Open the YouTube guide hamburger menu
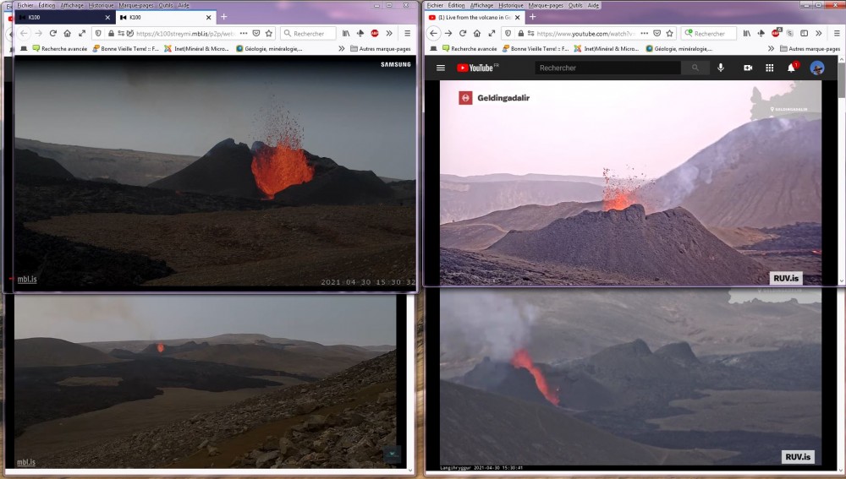Image resolution: width=846 pixels, height=479 pixels. tap(440, 68)
